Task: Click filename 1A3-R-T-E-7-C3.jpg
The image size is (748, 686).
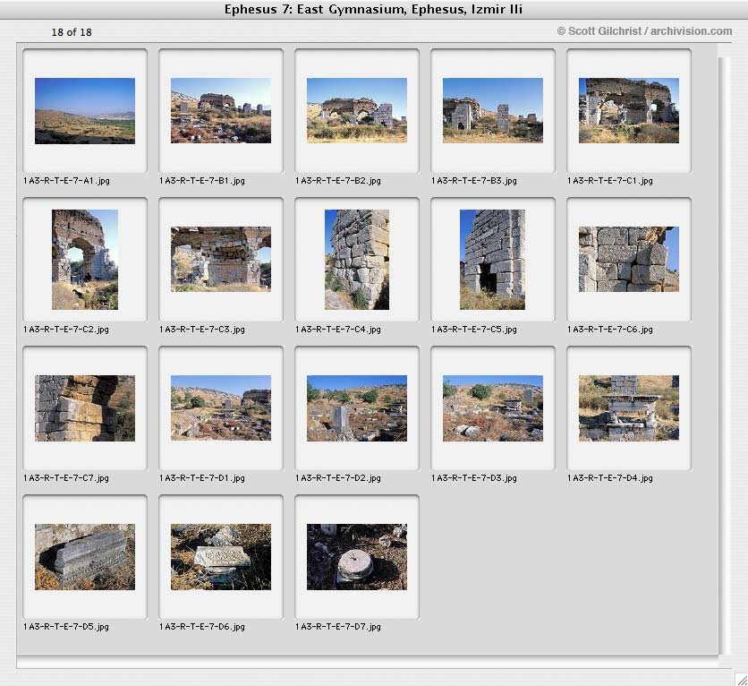Action: click(x=202, y=330)
